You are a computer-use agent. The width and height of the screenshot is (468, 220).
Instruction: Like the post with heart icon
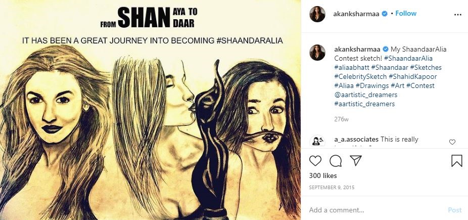coord(315,161)
